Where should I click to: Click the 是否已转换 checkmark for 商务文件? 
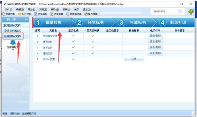[x=93, y=41]
